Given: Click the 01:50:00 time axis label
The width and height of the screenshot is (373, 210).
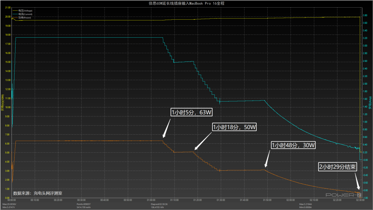Looking at the screenshot, I should tap(267, 200).
